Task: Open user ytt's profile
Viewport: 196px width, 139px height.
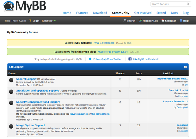Action: point(186,85)
